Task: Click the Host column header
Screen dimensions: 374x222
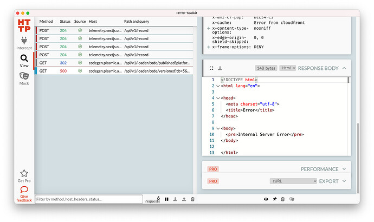Action: [x=93, y=22]
